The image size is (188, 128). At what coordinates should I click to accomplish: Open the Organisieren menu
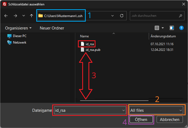18,28
